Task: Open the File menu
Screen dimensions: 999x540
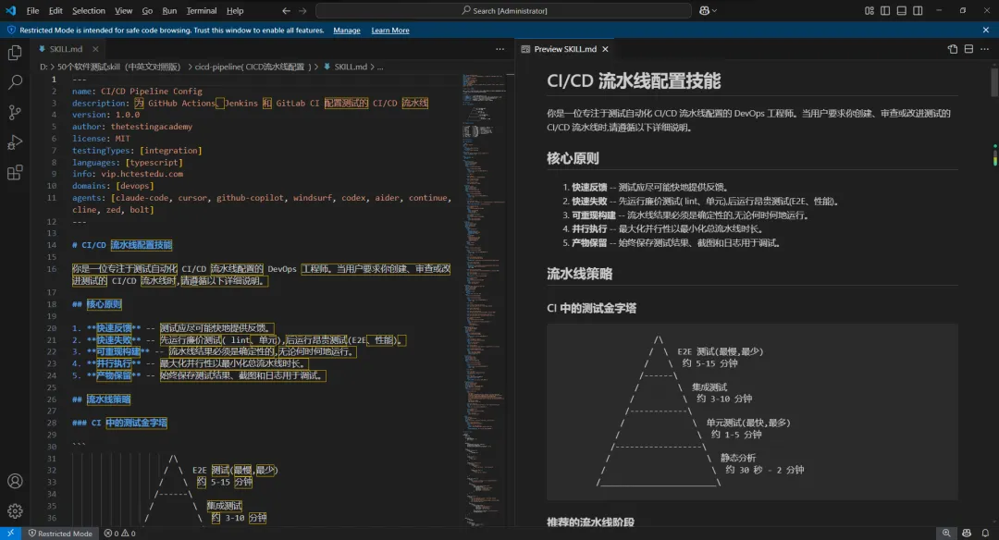Action: pyautogui.click(x=32, y=11)
